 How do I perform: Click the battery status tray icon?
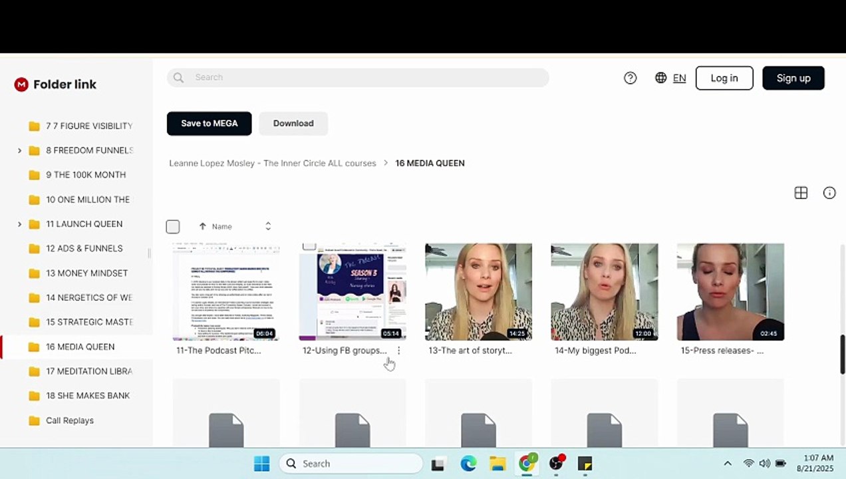pos(781,464)
